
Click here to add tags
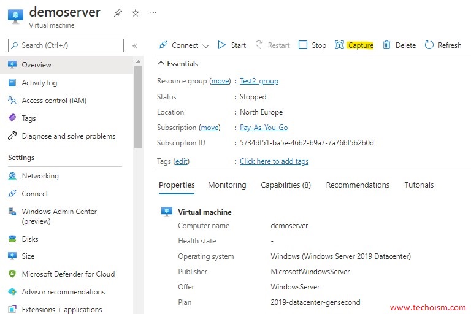(274, 161)
